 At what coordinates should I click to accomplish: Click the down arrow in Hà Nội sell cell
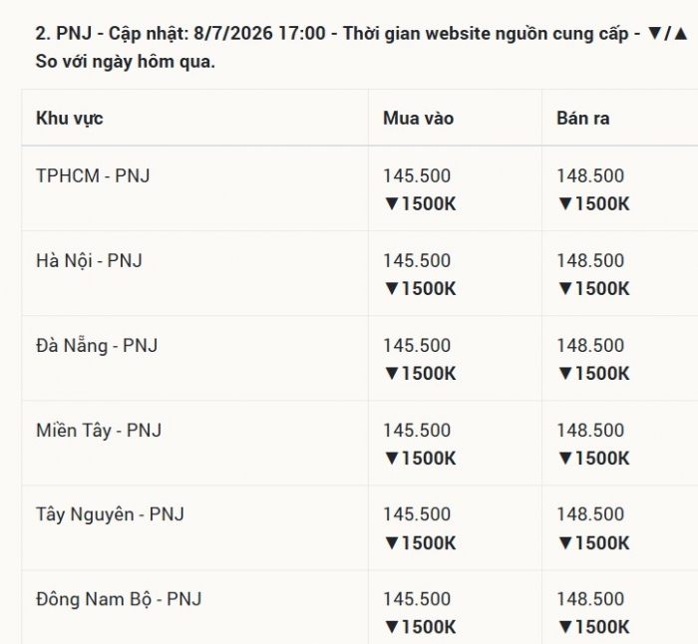(565, 289)
